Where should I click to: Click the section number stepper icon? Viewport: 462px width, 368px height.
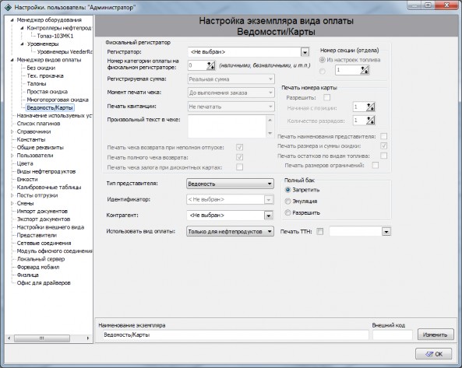tap(365, 70)
